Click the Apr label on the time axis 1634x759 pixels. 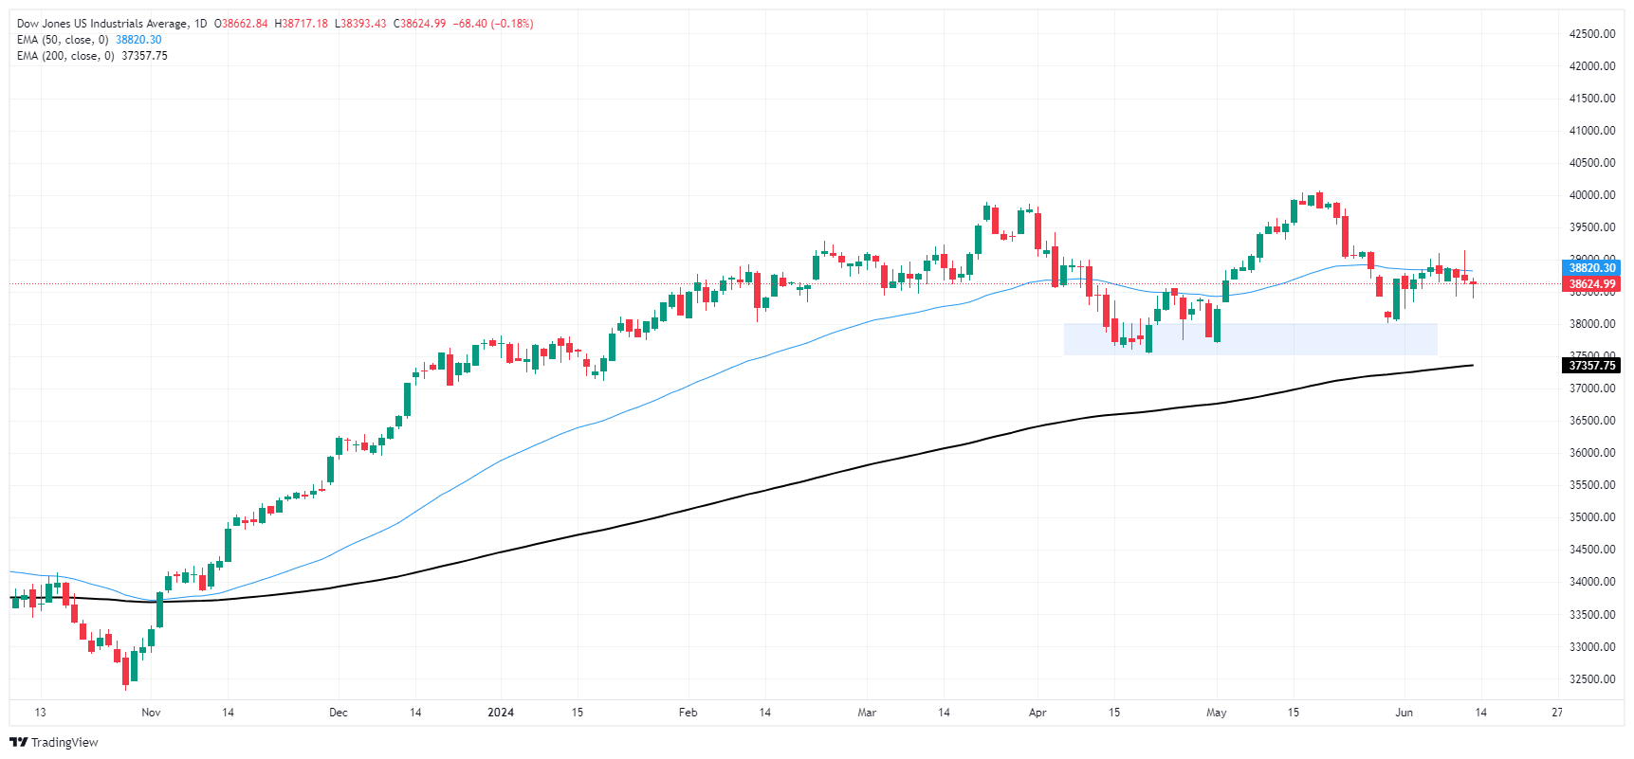(1037, 713)
